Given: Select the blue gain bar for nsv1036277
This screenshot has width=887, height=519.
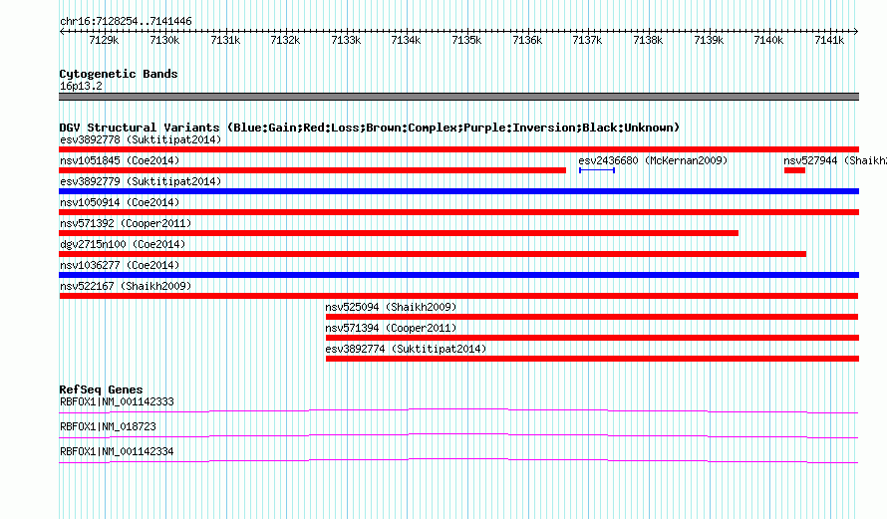Looking at the screenshot, I should click(458, 275).
